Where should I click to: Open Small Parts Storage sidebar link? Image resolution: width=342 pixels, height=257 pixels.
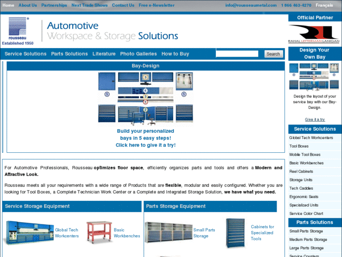[x=306, y=231]
